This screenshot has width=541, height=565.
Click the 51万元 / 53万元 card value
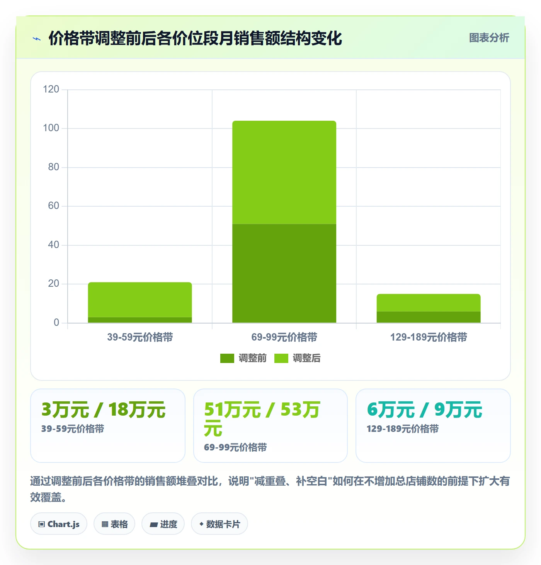pos(262,419)
